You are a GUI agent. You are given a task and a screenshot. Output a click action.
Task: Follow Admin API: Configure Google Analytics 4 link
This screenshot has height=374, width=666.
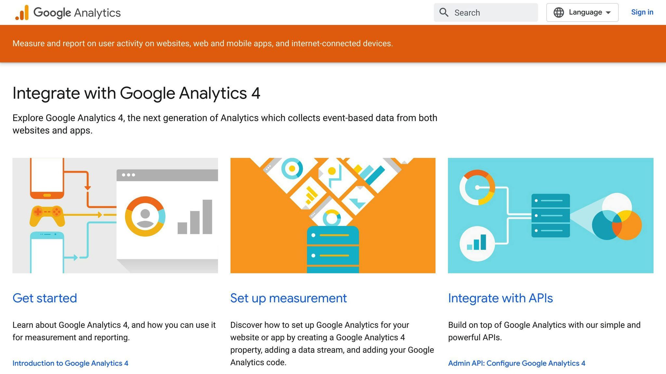click(516, 363)
